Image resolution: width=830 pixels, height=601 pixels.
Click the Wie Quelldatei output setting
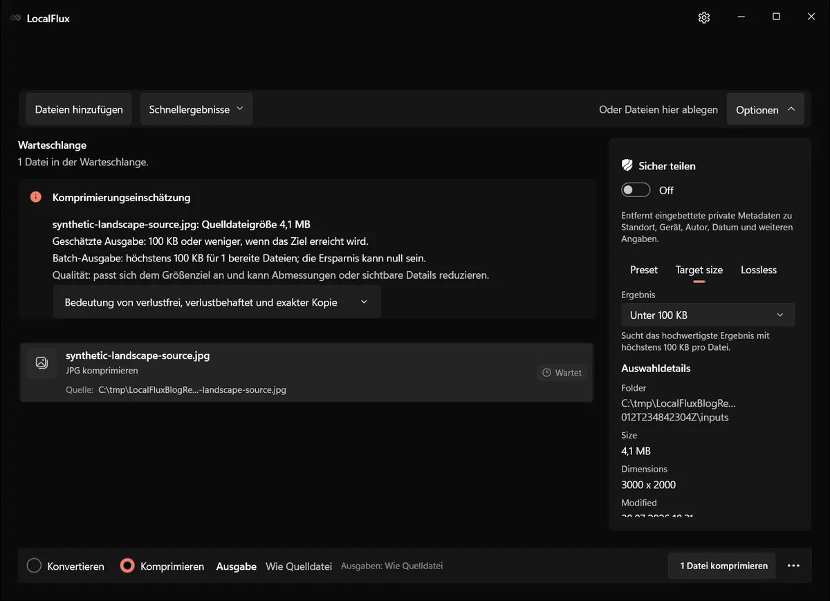[x=299, y=566]
